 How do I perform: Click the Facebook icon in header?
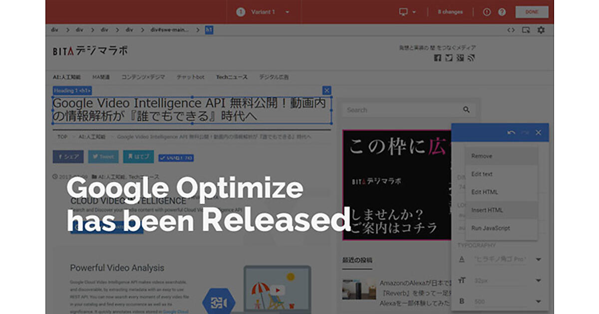437,58
